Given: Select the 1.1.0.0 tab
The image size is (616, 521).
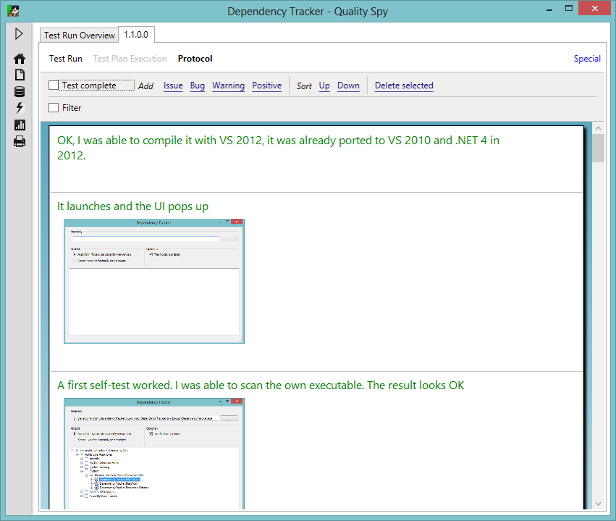Looking at the screenshot, I should click(x=136, y=35).
